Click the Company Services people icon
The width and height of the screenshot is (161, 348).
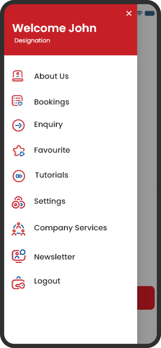coord(18,229)
